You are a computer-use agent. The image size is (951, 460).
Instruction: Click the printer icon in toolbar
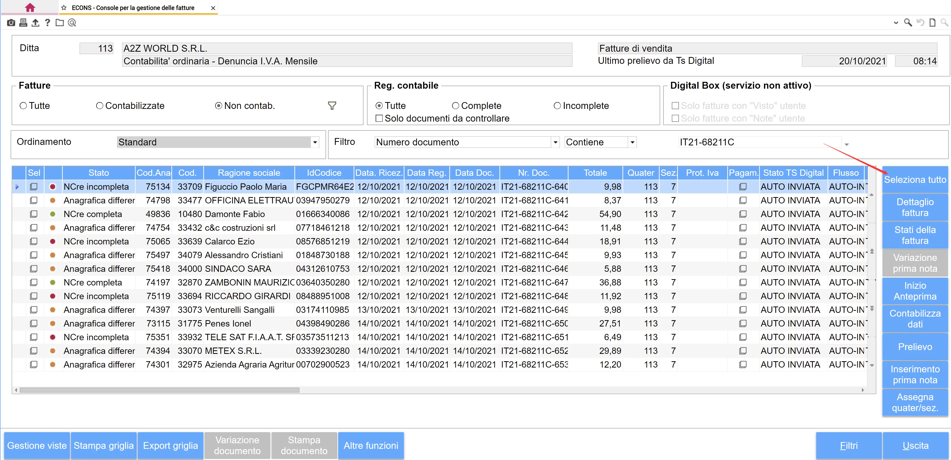pos(23,23)
